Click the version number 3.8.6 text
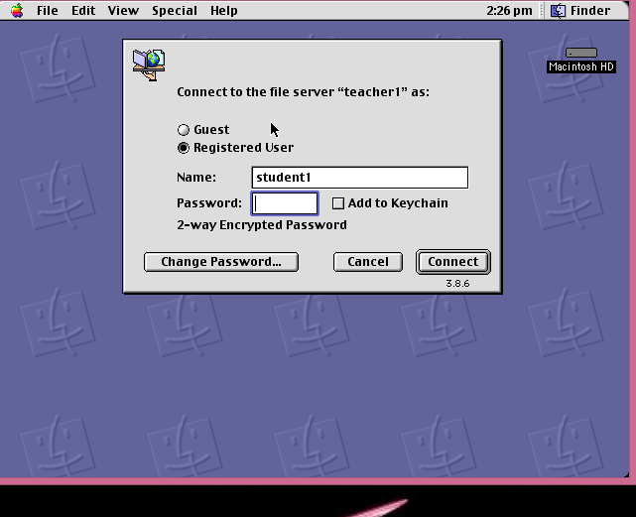The height and width of the screenshot is (517, 636). click(457, 283)
